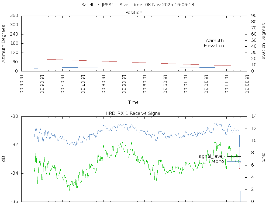Click the 360 azimuth axis tick value
The image size is (276, 207).
click(x=13, y=16)
